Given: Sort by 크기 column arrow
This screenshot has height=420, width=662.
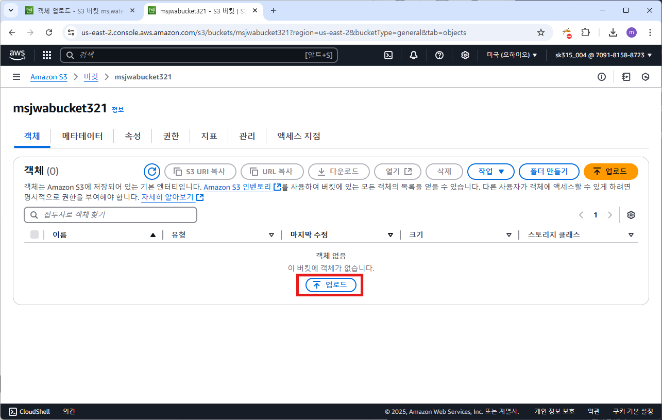Looking at the screenshot, I should [509, 235].
